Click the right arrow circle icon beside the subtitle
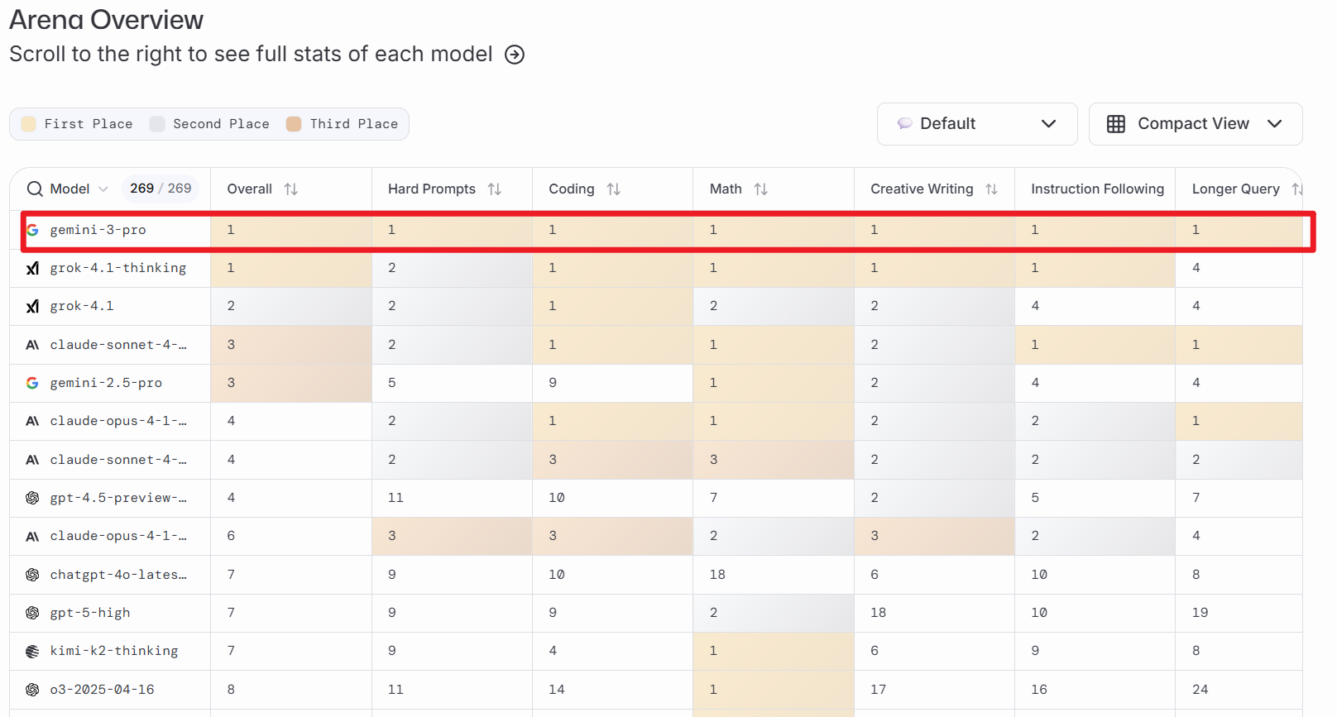The width and height of the screenshot is (1337, 717). [x=515, y=55]
